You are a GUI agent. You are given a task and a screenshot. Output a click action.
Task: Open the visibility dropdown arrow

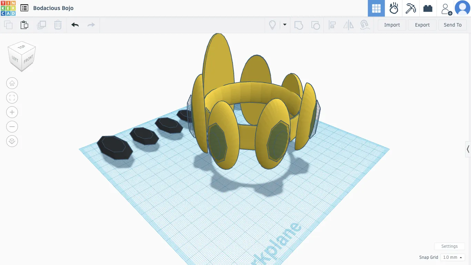[x=285, y=24]
